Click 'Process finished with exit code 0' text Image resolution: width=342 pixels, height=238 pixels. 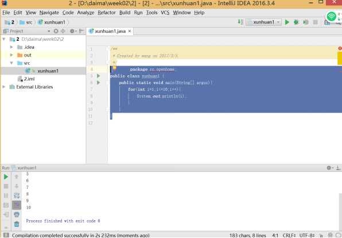point(63,221)
